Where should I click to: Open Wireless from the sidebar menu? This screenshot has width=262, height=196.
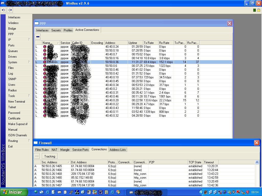point(13,23)
